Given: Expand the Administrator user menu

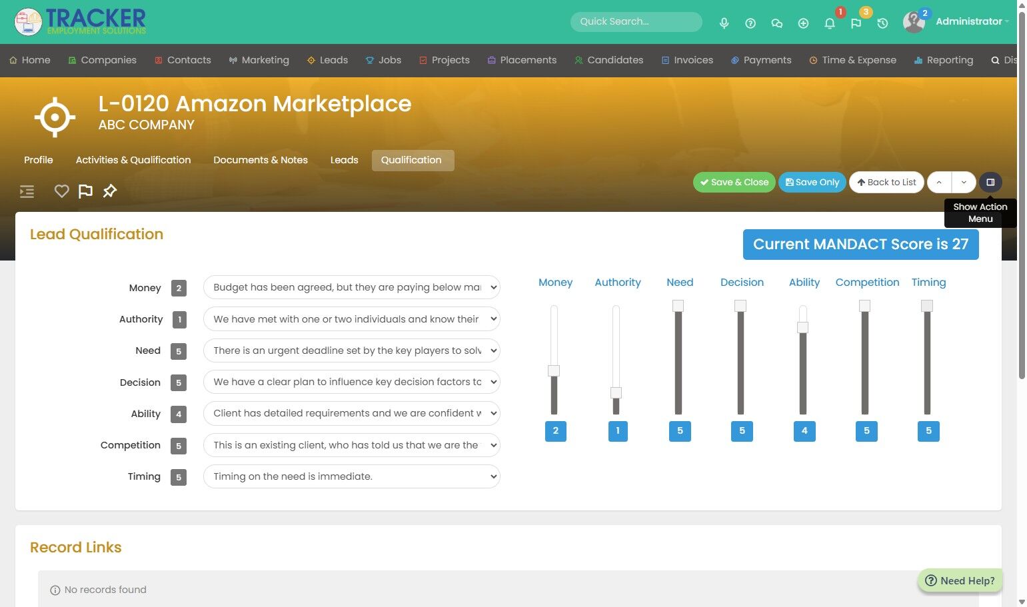Looking at the screenshot, I should pyautogui.click(x=972, y=21).
